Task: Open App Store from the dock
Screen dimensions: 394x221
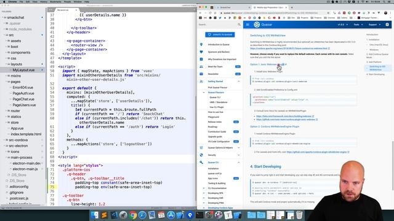Action: pyautogui.click(x=171, y=215)
